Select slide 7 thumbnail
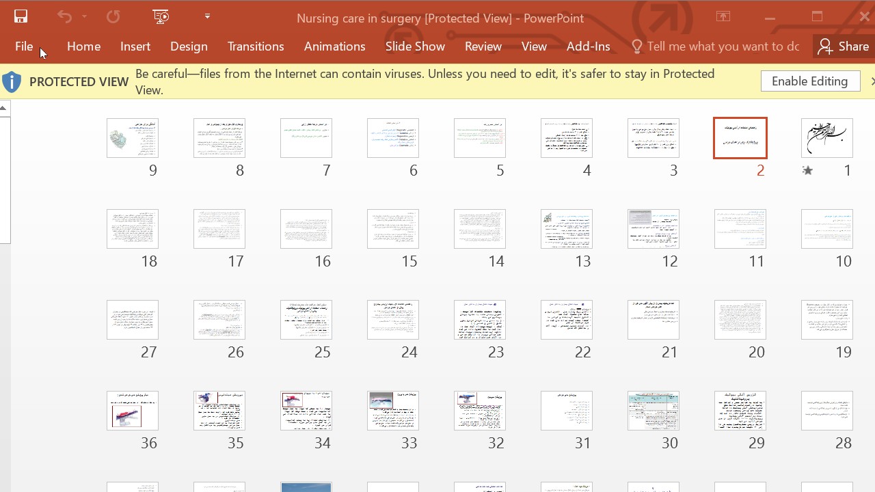Screen dimensions: 875x492 (306, 138)
